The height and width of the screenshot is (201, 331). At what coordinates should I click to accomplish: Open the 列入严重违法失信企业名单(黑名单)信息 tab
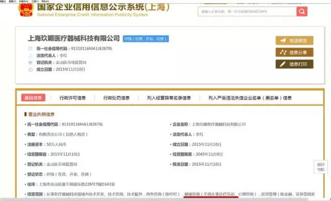250,98
